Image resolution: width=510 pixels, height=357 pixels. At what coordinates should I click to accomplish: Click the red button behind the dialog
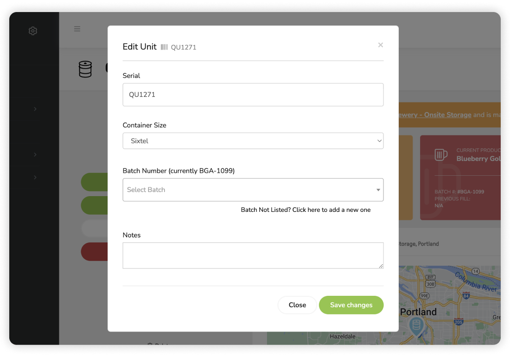[94, 252]
